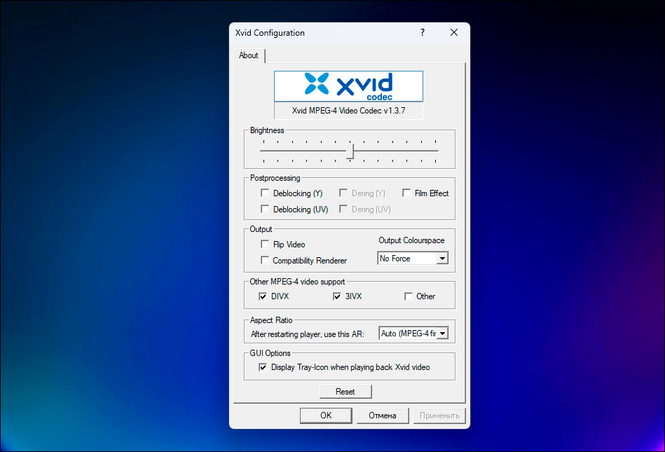Click After restarting player AR label
The image size is (665, 452).
[x=308, y=334]
